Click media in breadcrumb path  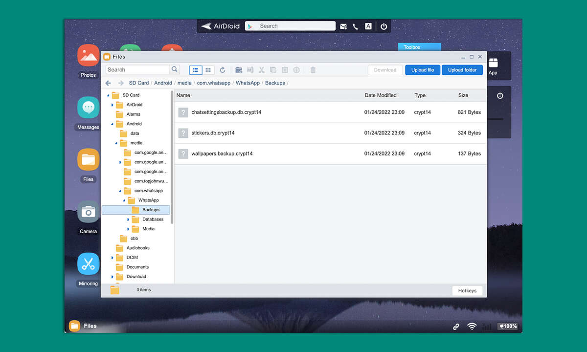coord(184,83)
